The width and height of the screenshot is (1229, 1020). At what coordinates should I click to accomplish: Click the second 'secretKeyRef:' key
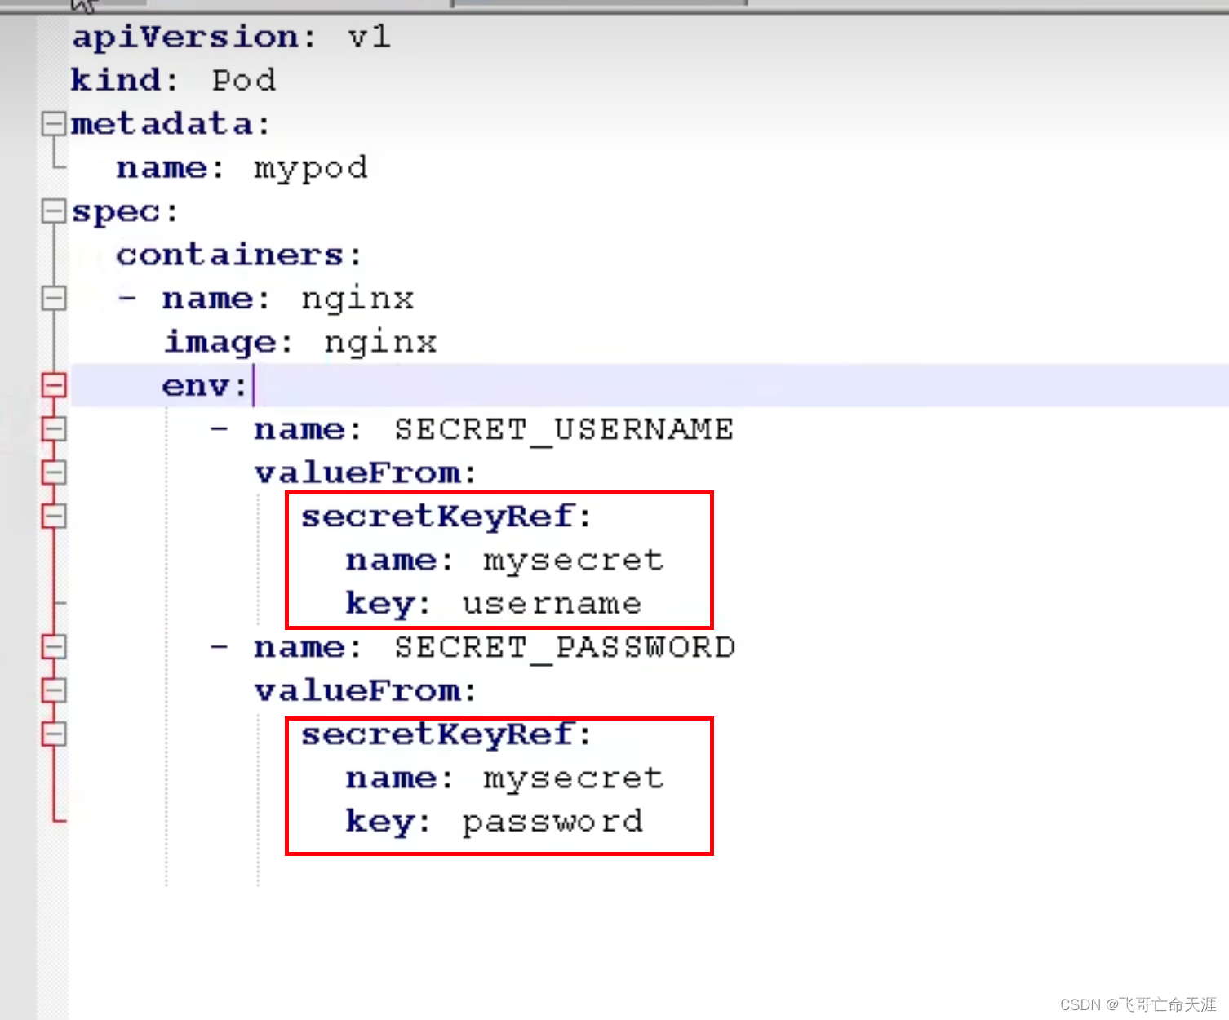pyautogui.click(x=446, y=734)
